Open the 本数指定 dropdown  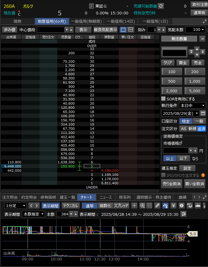pos(33,214)
